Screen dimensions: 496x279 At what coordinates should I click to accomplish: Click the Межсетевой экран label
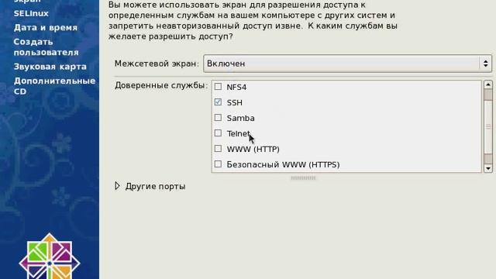[x=157, y=64]
